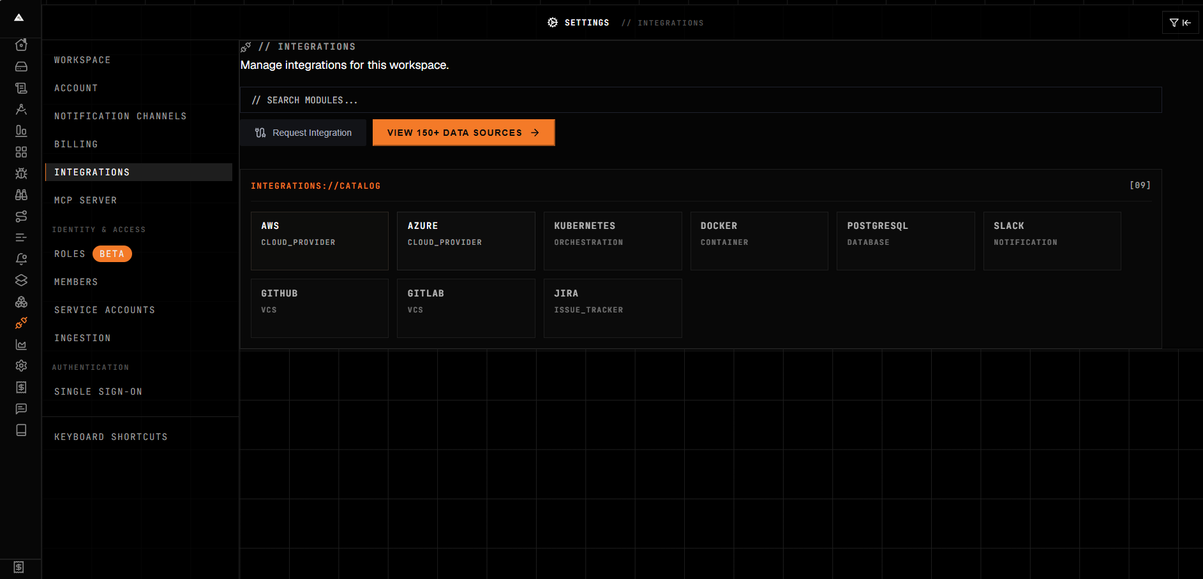
Task: Open the horizontal lines list icon in sidebar
Action: coord(21,237)
